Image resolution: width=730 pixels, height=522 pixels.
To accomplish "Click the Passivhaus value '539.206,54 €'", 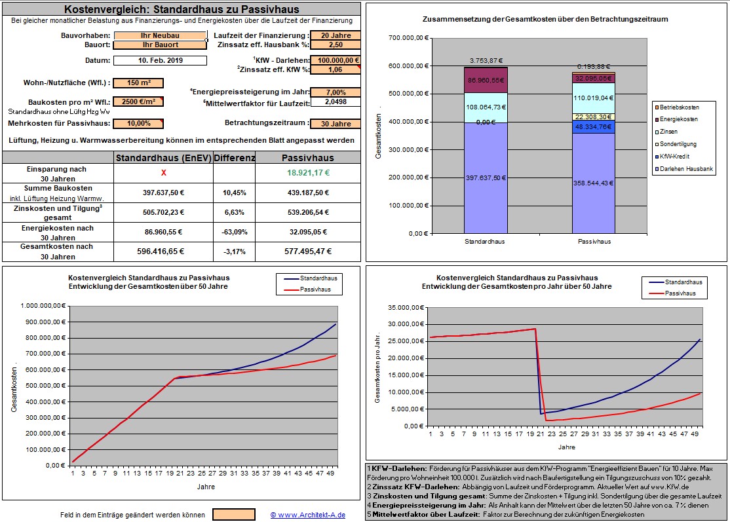I will [308, 213].
